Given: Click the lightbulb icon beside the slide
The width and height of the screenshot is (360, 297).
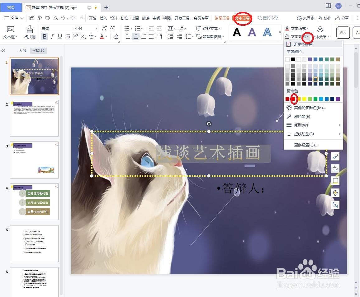Looking at the screenshot, I should coord(335,193).
